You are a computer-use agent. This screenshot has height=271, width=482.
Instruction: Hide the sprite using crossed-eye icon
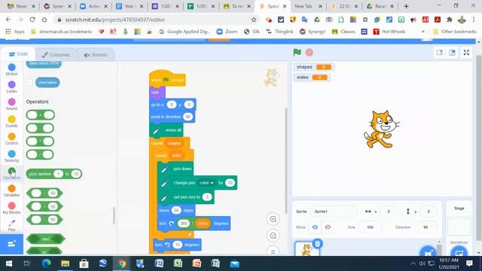(x=328, y=227)
